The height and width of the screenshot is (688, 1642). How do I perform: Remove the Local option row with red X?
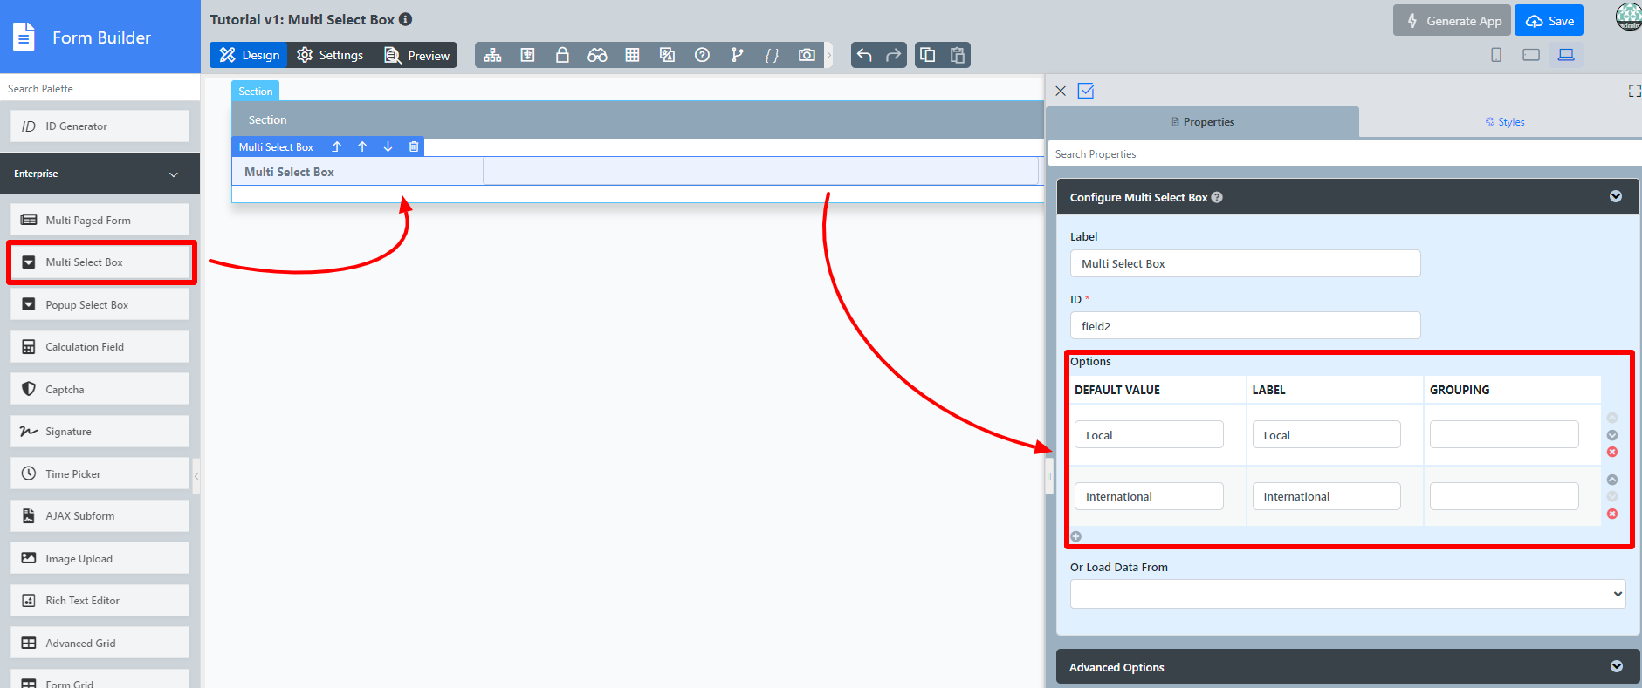[1612, 452]
